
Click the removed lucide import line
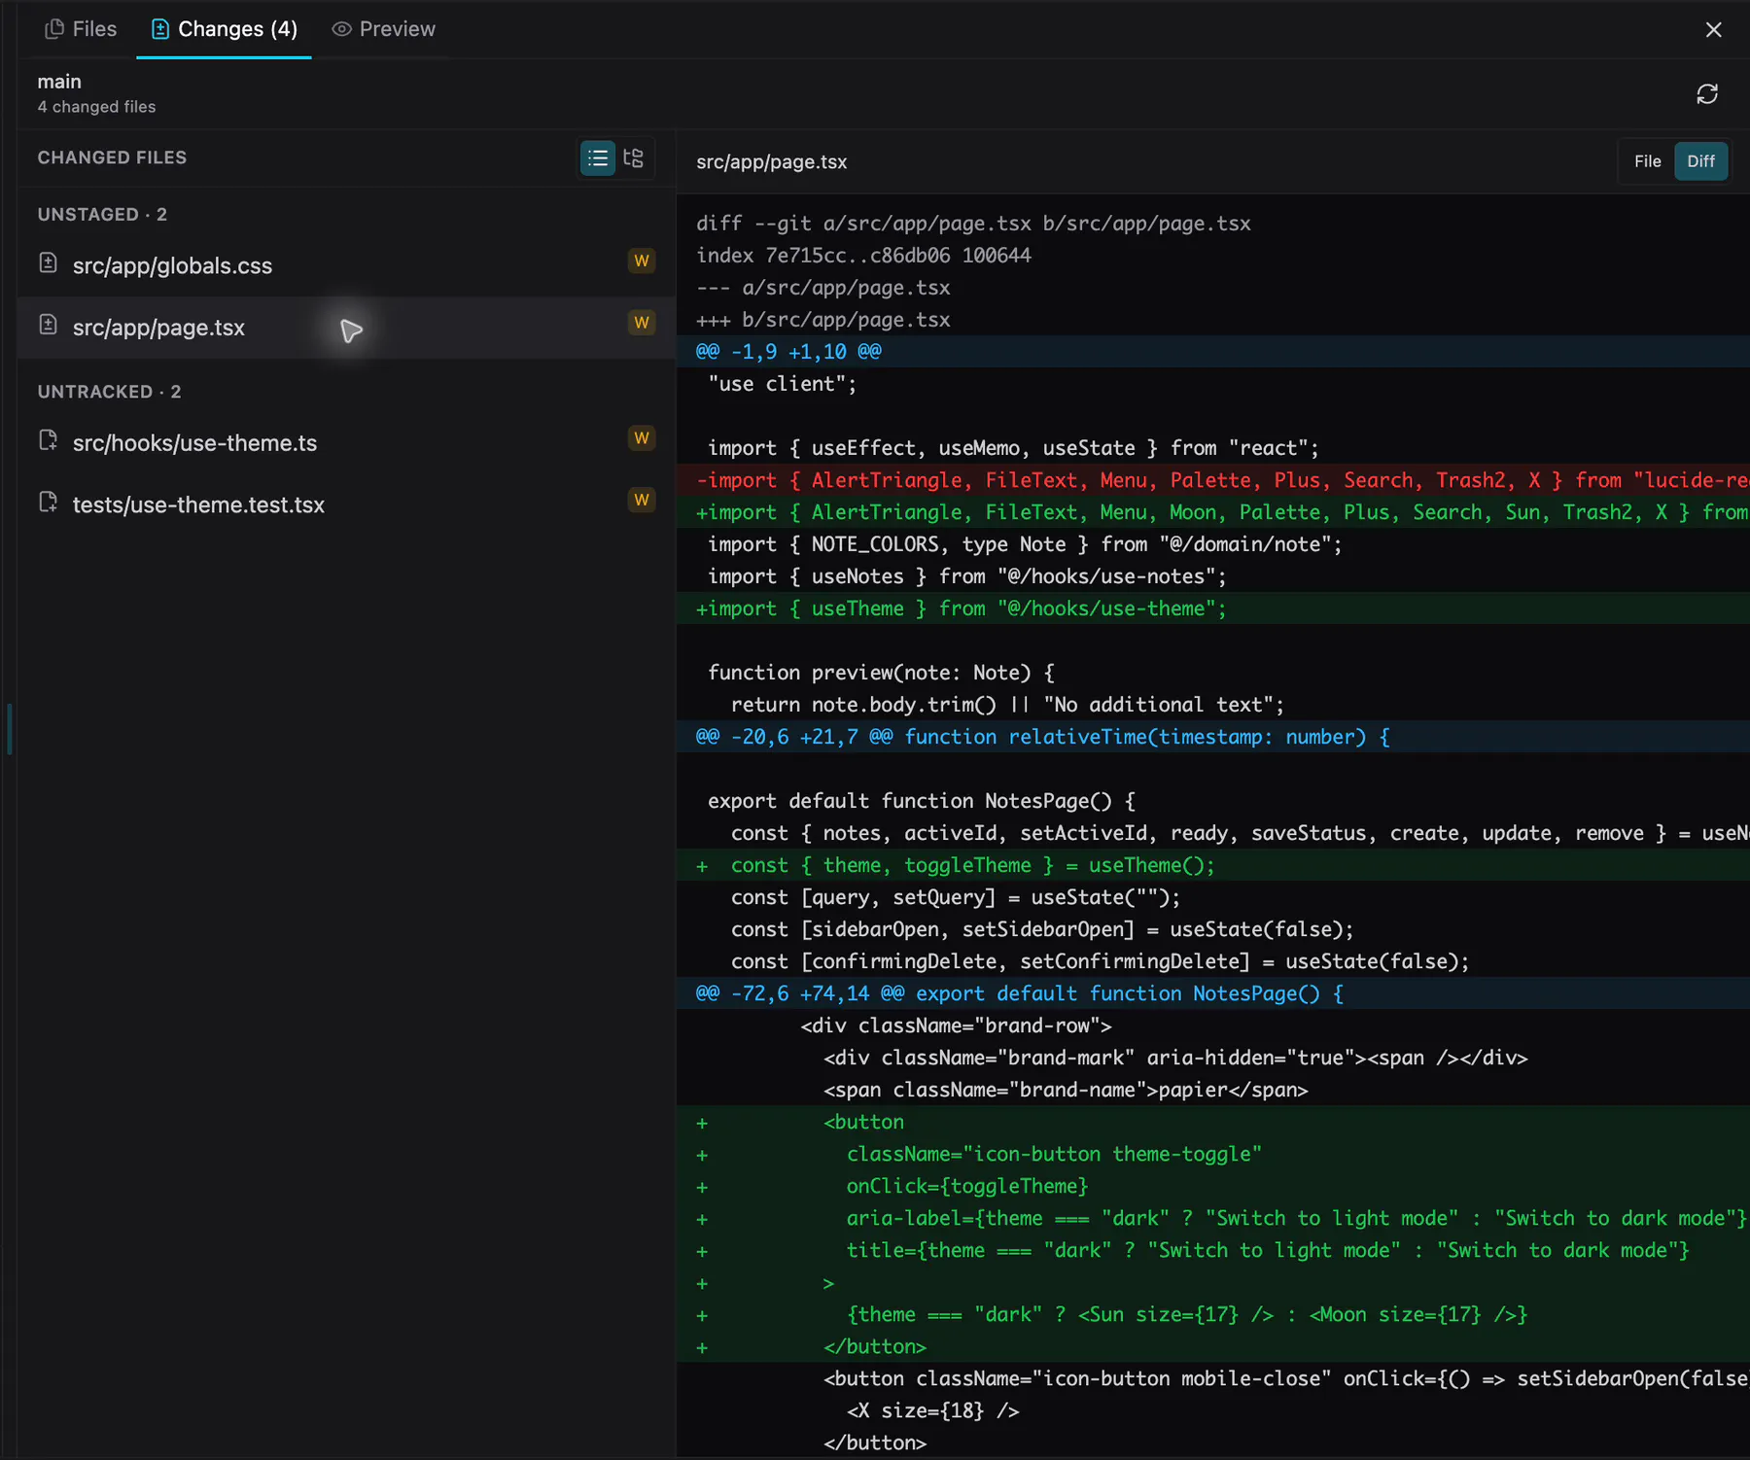1213,480
